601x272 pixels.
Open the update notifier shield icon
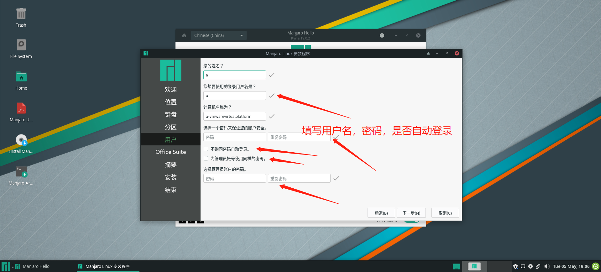[515, 266]
